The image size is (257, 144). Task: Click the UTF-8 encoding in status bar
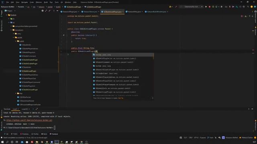[x=196, y=138]
